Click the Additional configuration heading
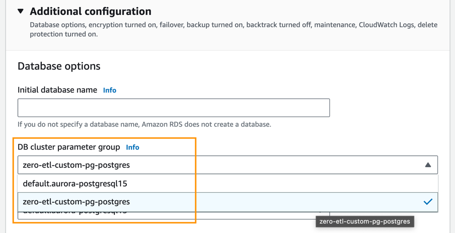Screen dimensions: 455x233 coord(91,11)
